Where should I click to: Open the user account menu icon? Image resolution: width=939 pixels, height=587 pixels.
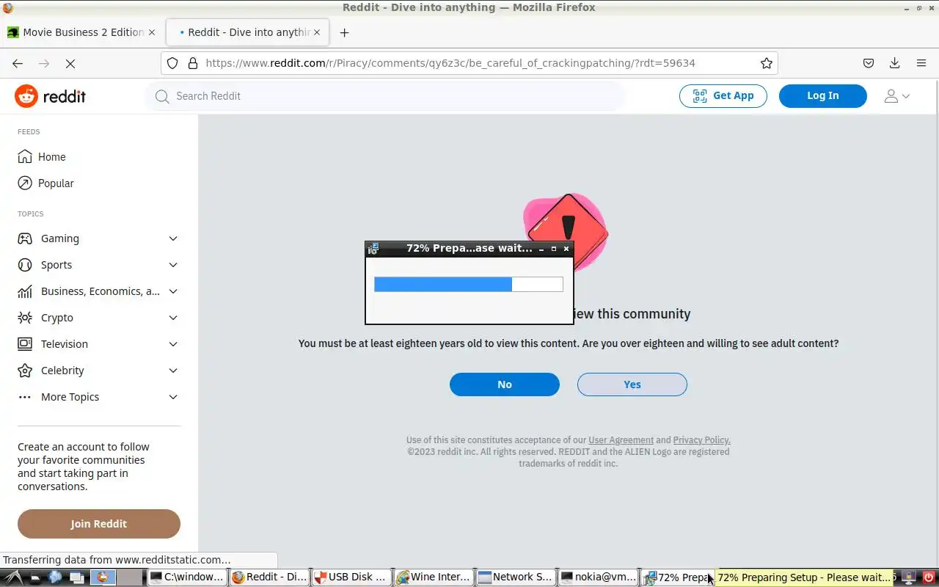coord(896,96)
